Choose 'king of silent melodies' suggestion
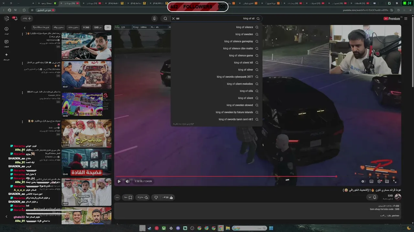The width and height of the screenshot is (414, 232). click(217, 84)
